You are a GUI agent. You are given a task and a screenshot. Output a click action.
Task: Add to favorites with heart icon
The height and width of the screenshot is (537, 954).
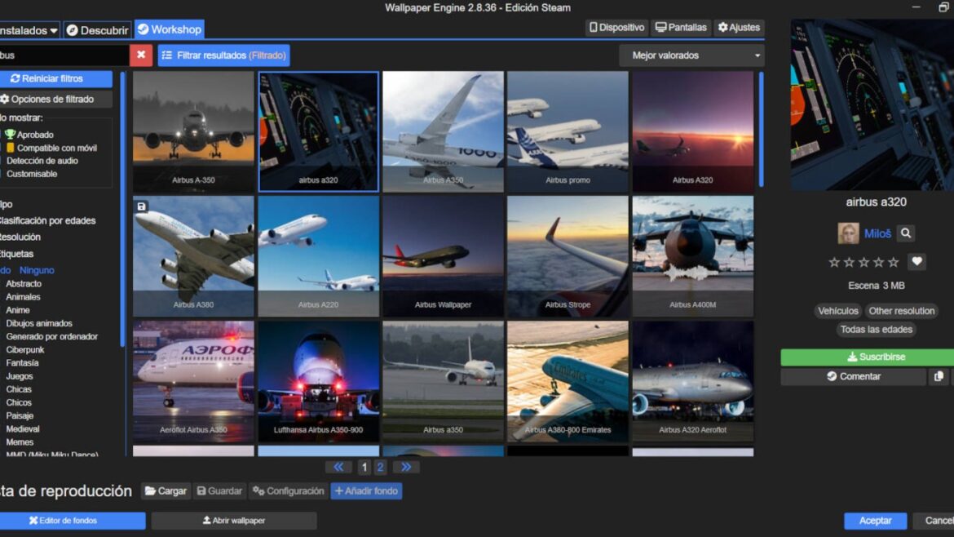(916, 262)
